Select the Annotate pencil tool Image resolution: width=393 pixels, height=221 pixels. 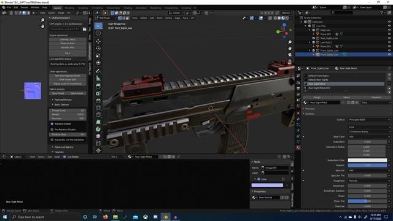click(98, 71)
